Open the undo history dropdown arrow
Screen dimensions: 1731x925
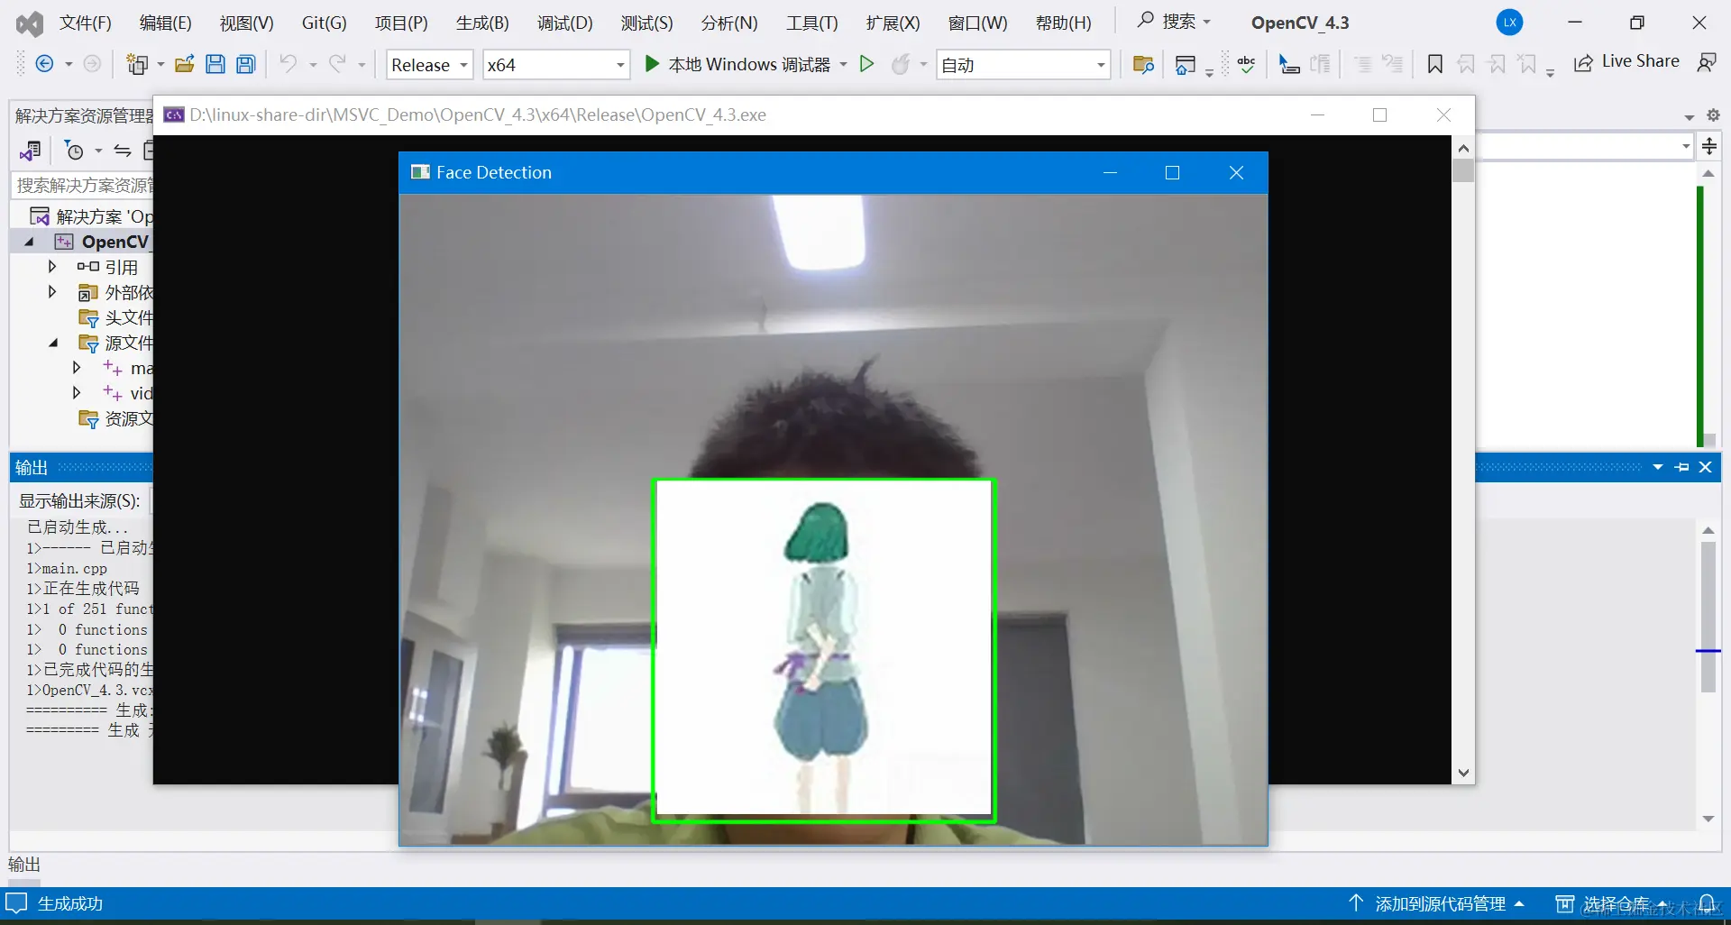click(x=313, y=64)
